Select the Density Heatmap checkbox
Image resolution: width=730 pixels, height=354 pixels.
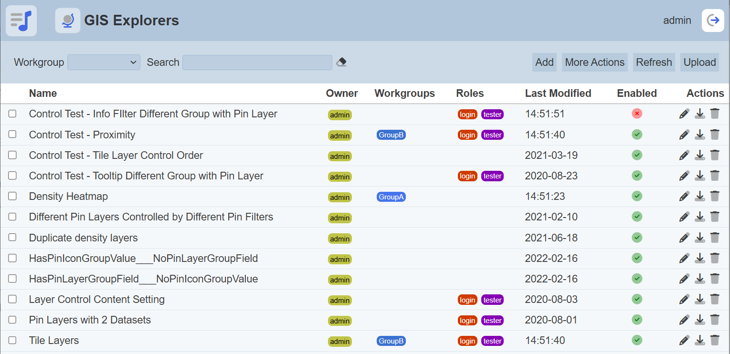pyautogui.click(x=12, y=196)
